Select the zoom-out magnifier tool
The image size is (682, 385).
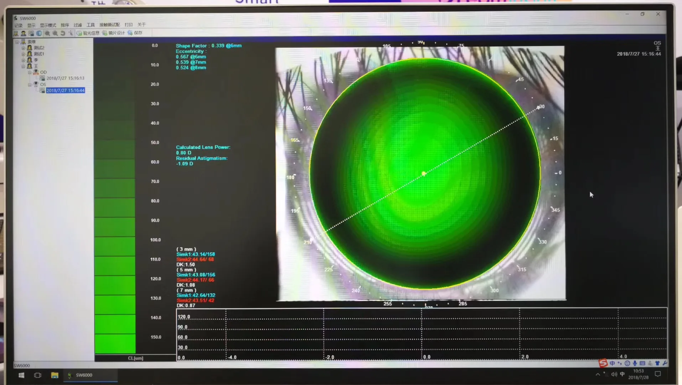[55, 34]
